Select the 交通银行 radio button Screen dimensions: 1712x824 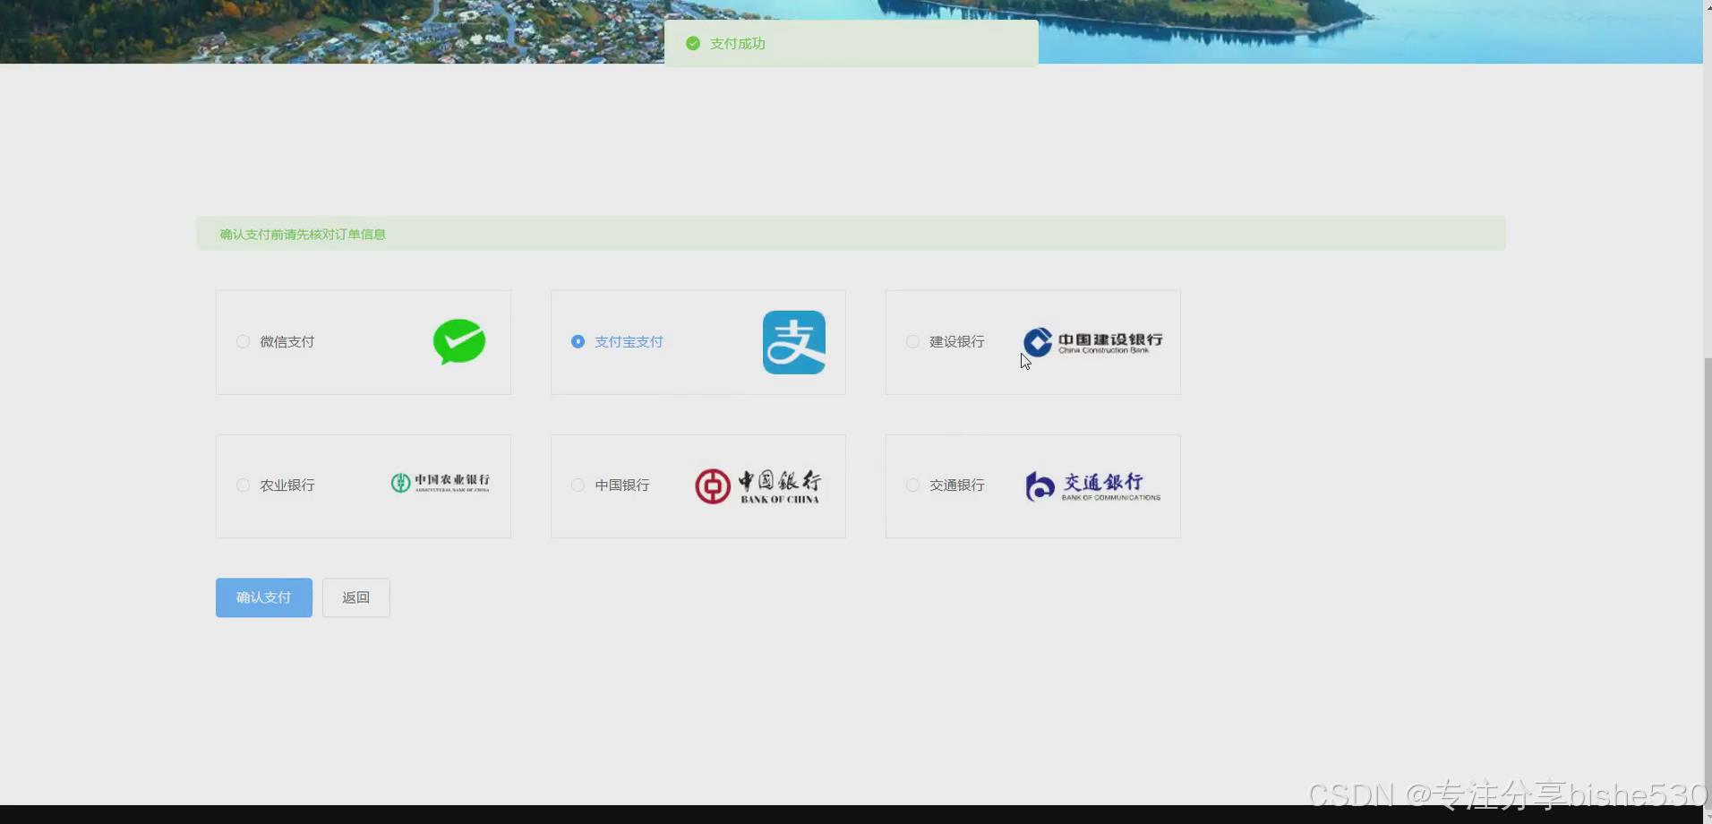coord(912,485)
